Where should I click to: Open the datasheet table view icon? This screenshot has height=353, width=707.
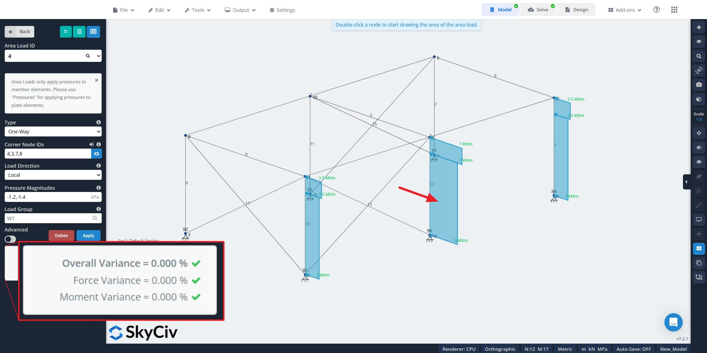tap(93, 31)
